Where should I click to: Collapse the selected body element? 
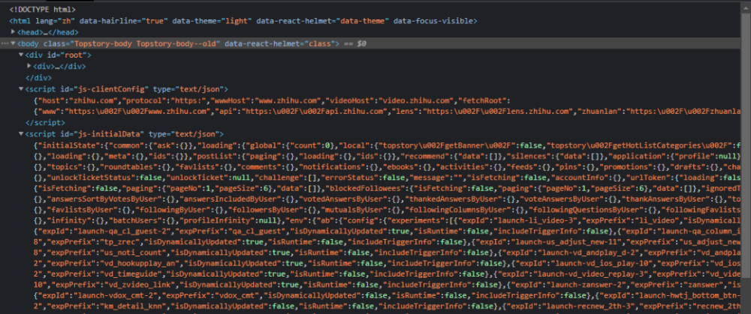tap(13, 43)
